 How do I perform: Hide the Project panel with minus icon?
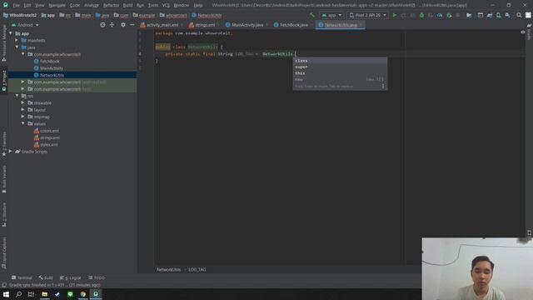[x=132, y=25]
